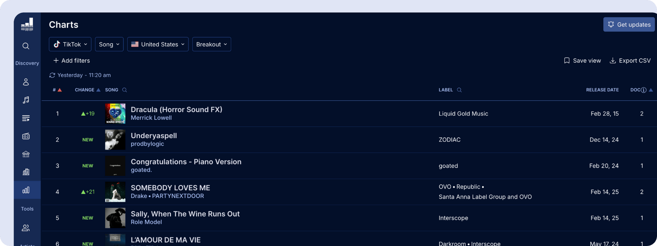Open Dracula (Horror Sound FX) album thumbnail

click(115, 114)
